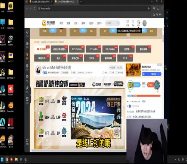Open the top shield icon in left sidebar
This screenshot has height=164, width=187.
pyautogui.click(x=27, y=32)
